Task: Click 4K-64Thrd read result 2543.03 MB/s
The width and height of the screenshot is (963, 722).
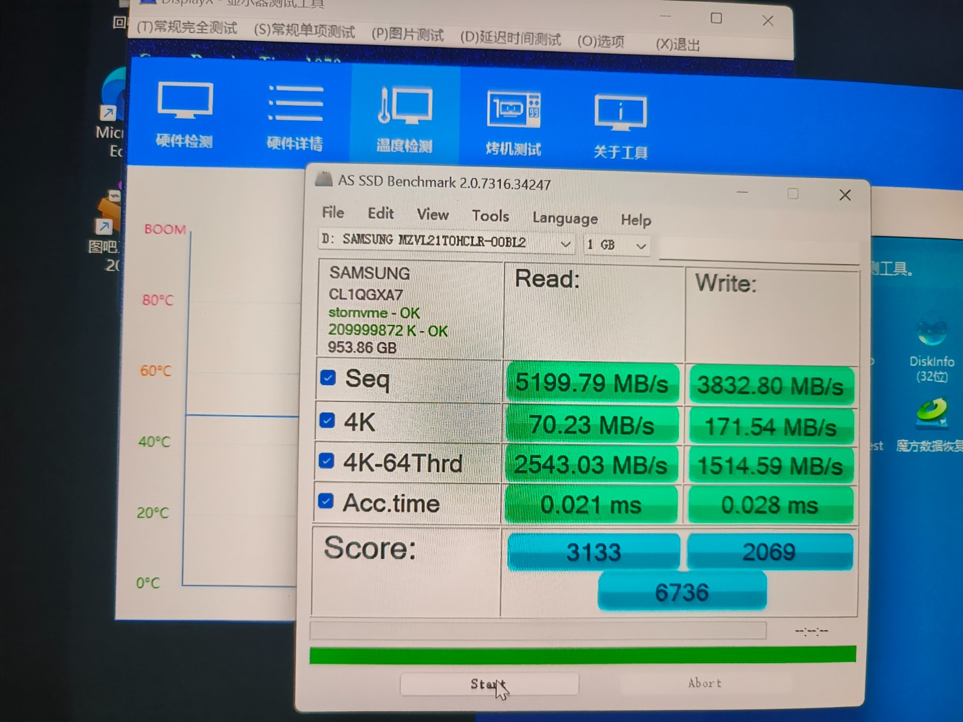Action: 591,465
